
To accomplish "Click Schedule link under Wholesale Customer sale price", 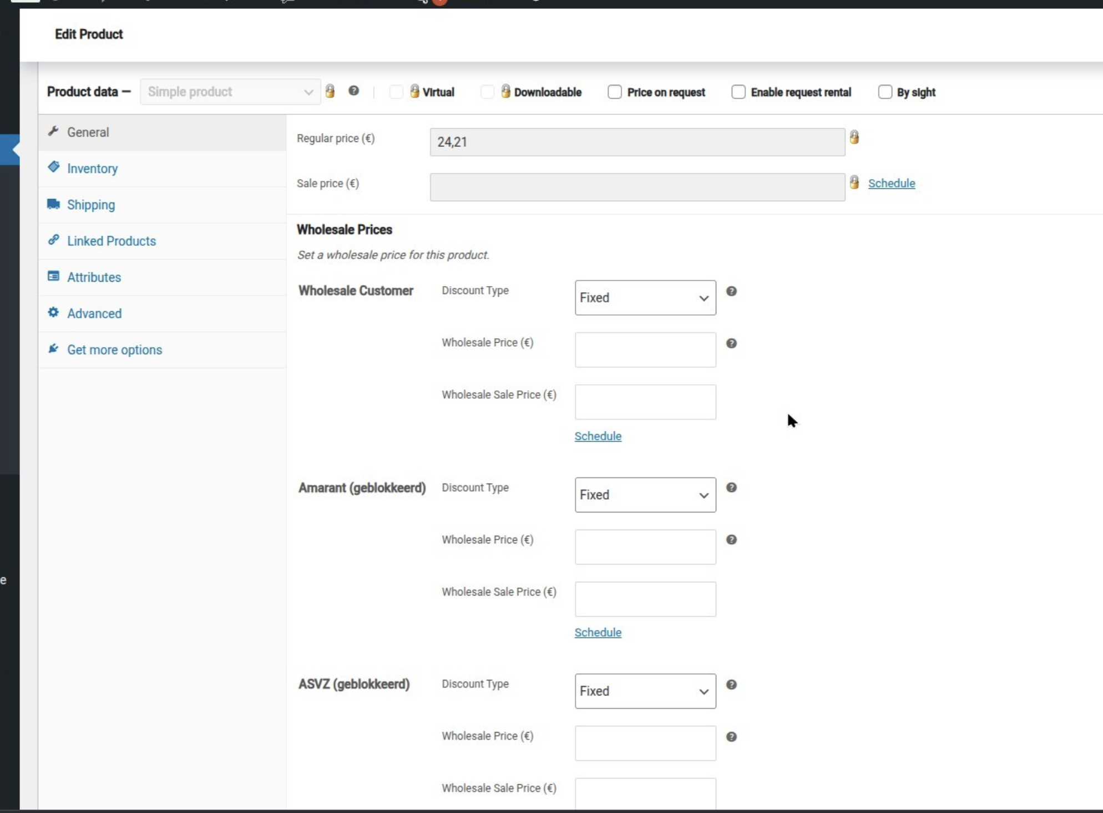I will (x=598, y=436).
